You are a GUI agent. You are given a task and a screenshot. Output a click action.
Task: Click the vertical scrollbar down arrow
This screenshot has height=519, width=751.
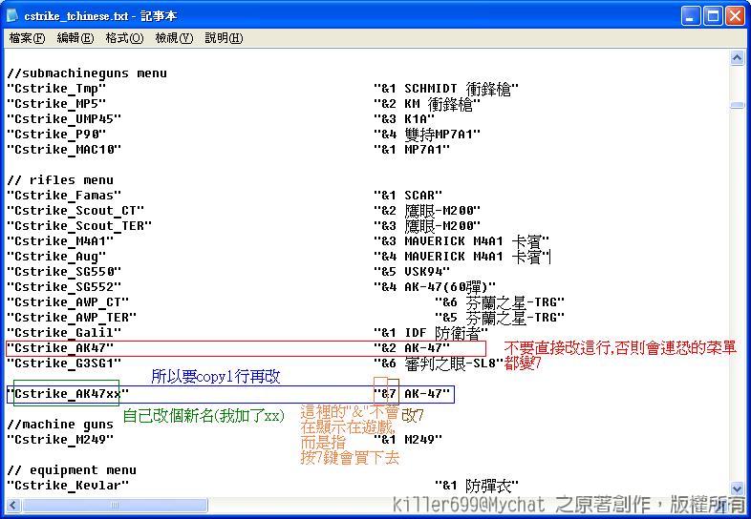click(737, 488)
